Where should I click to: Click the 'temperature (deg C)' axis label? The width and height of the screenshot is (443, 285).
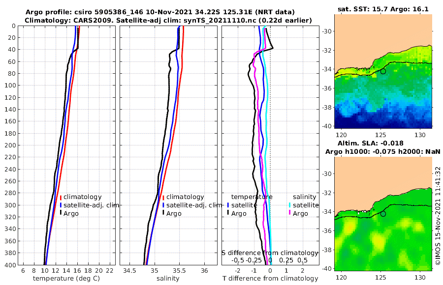[66, 279]
